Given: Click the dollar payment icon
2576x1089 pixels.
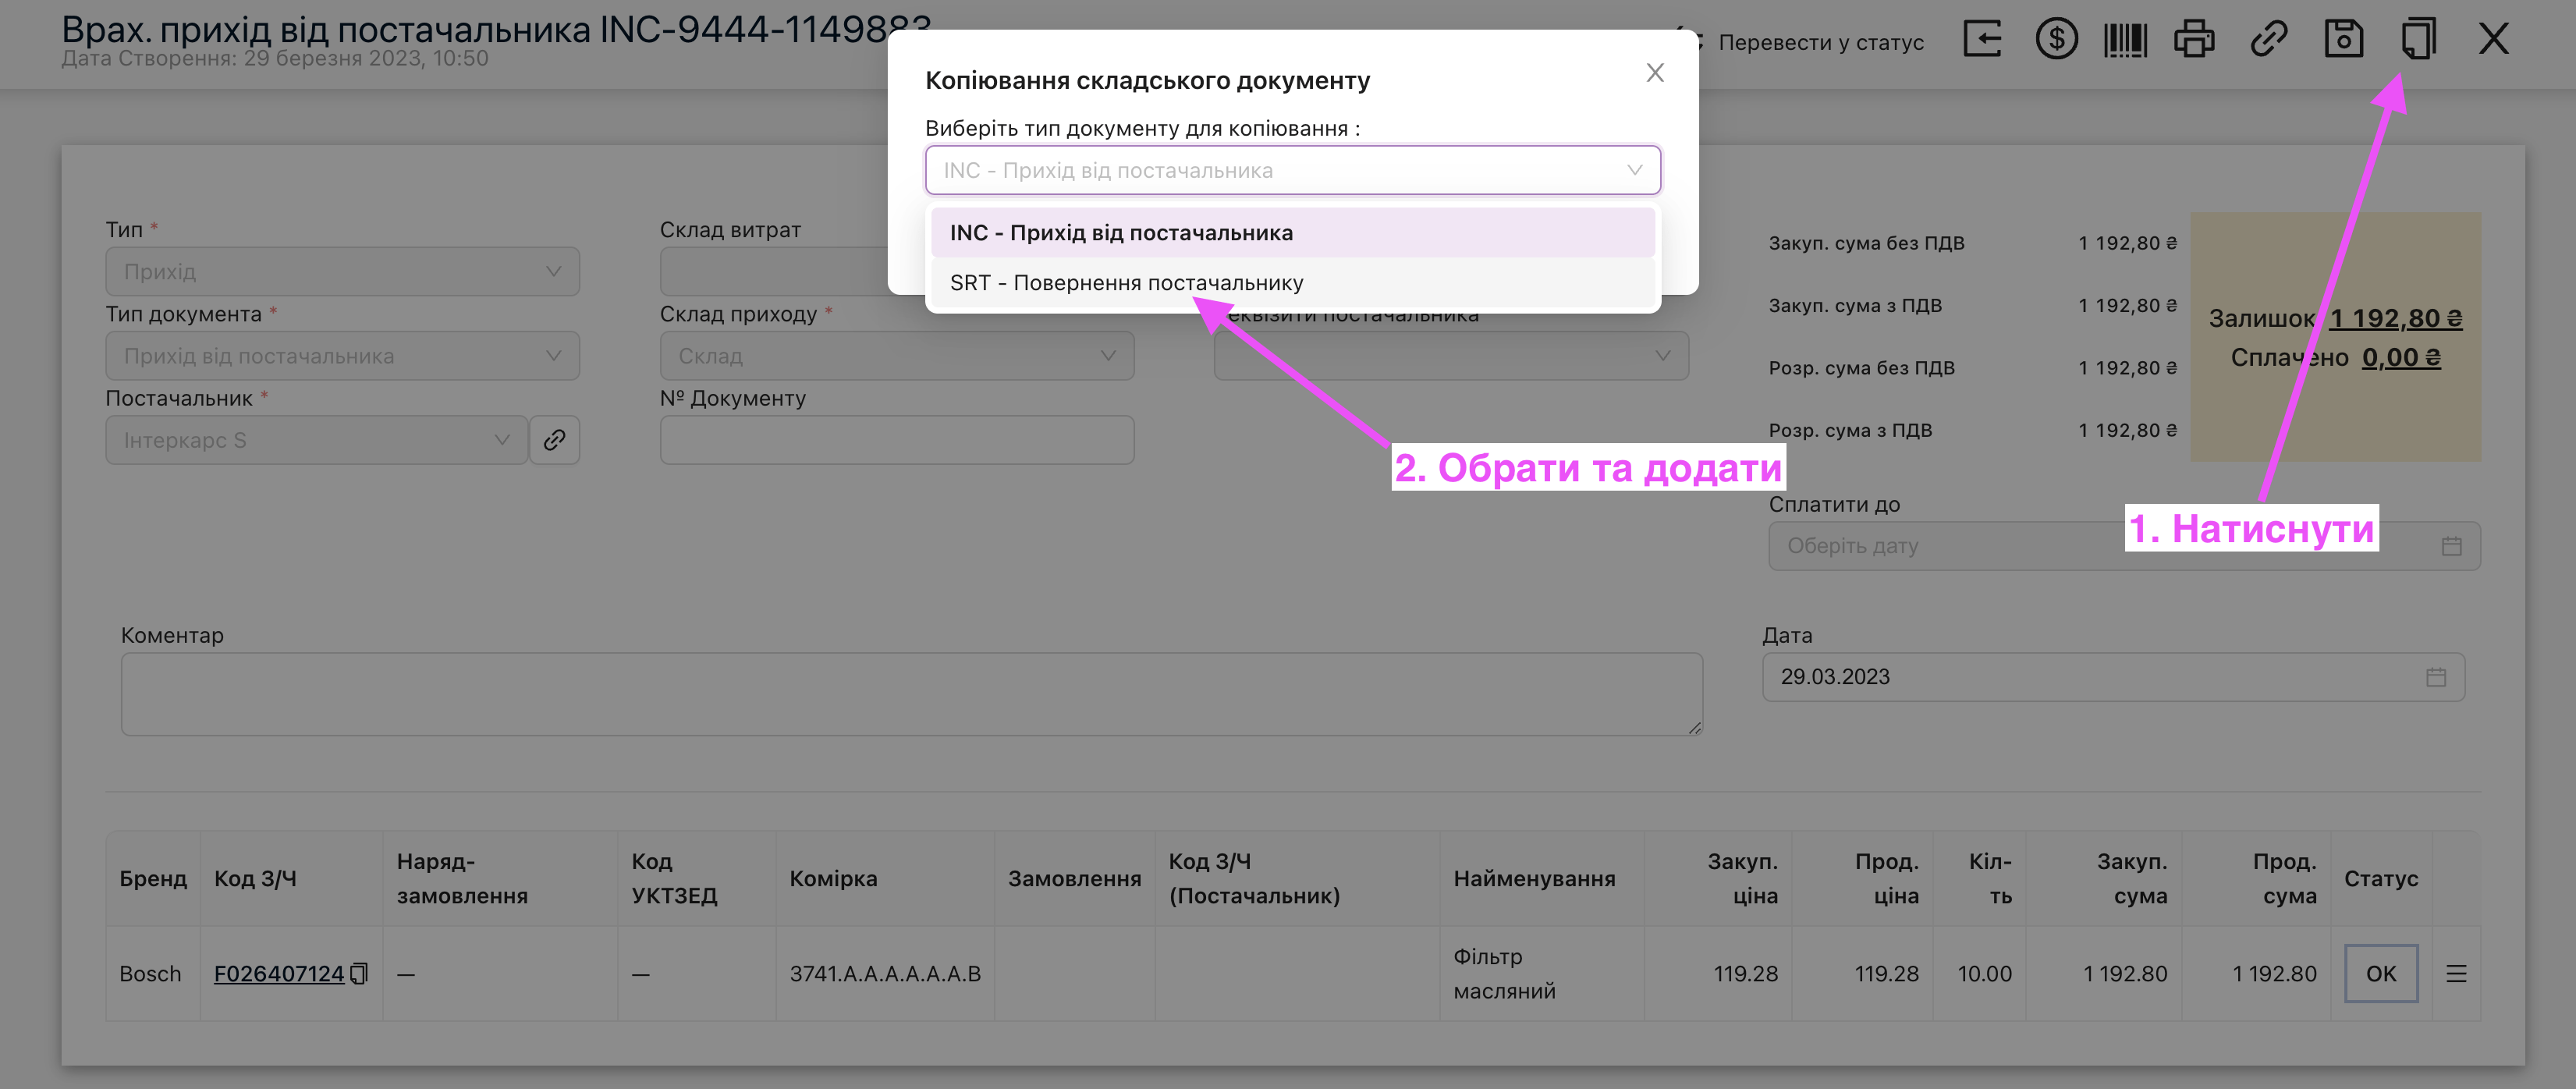Looking at the screenshot, I should click(2056, 40).
